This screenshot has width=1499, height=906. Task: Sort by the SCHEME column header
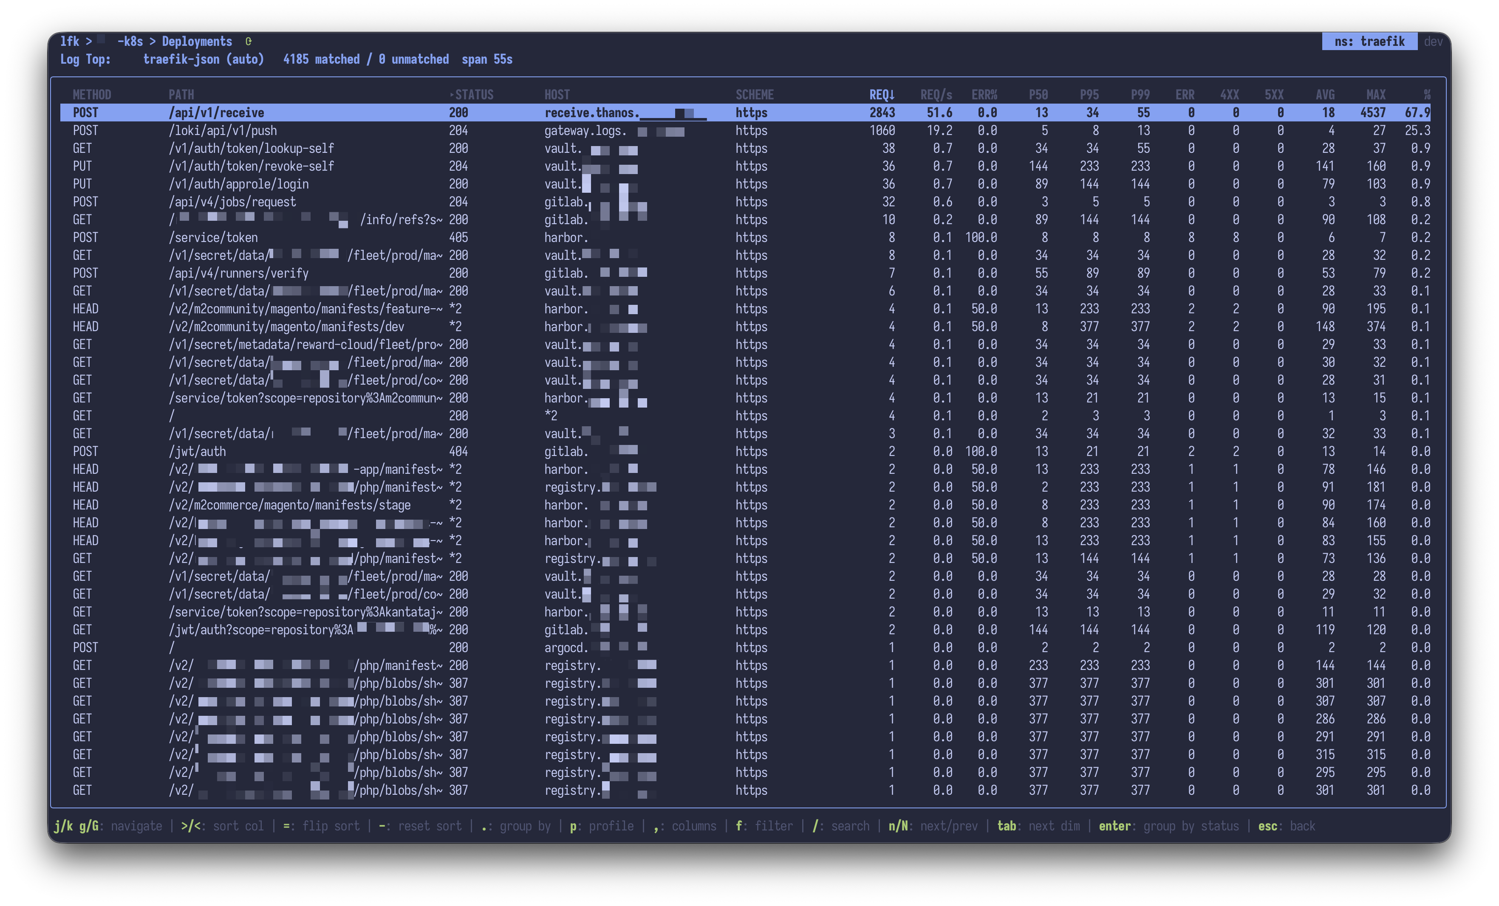[x=754, y=95]
